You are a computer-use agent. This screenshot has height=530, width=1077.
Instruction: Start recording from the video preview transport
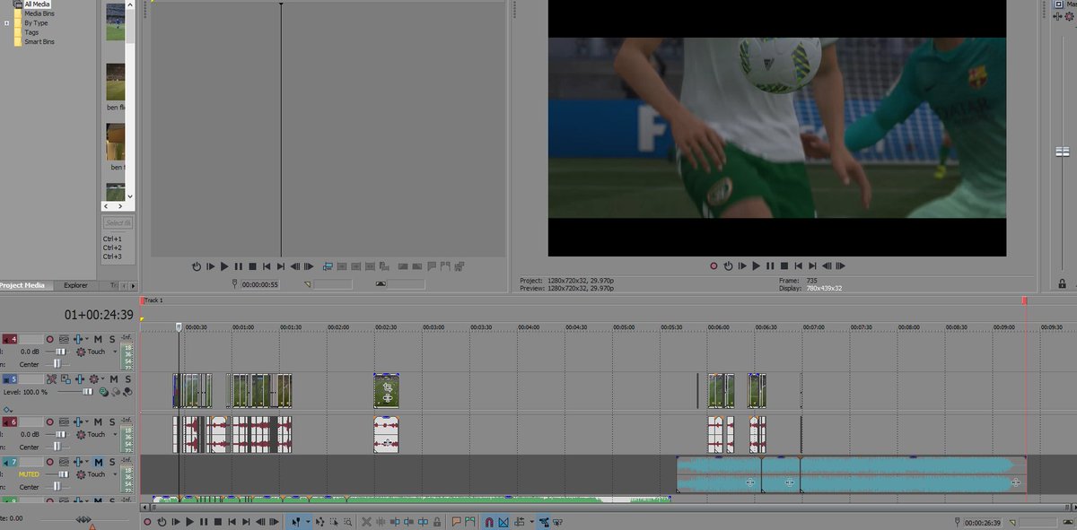pyautogui.click(x=714, y=266)
